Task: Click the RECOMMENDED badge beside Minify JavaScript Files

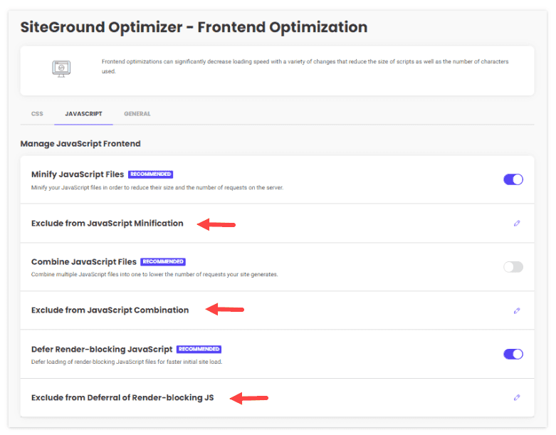Action: coord(151,174)
